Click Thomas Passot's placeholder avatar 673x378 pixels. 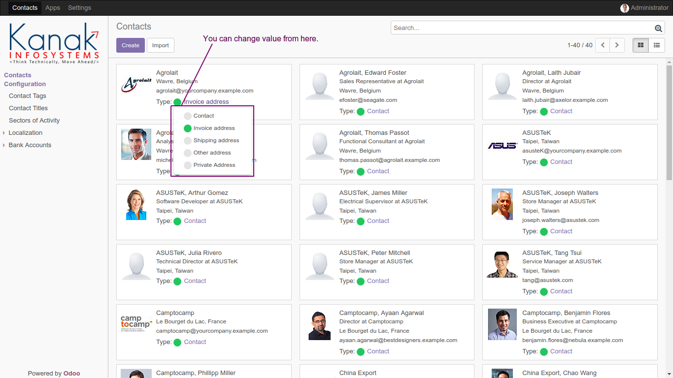coord(319,146)
